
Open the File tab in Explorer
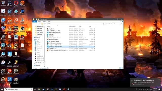pyautogui.click(x=34, y=21)
